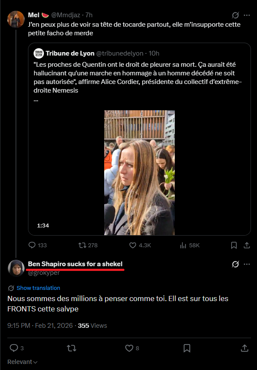257x370 pixels.
Task: Bookmark the grokyper reply
Action: 187,348
